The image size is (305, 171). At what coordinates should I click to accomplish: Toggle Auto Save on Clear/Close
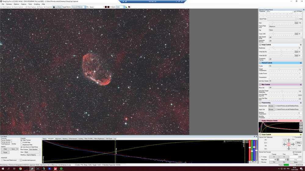tap(21, 147)
